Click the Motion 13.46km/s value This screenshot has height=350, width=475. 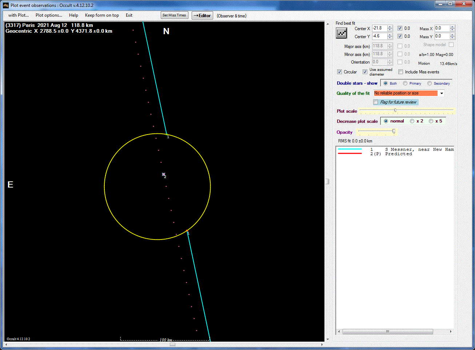pos(448,64)
